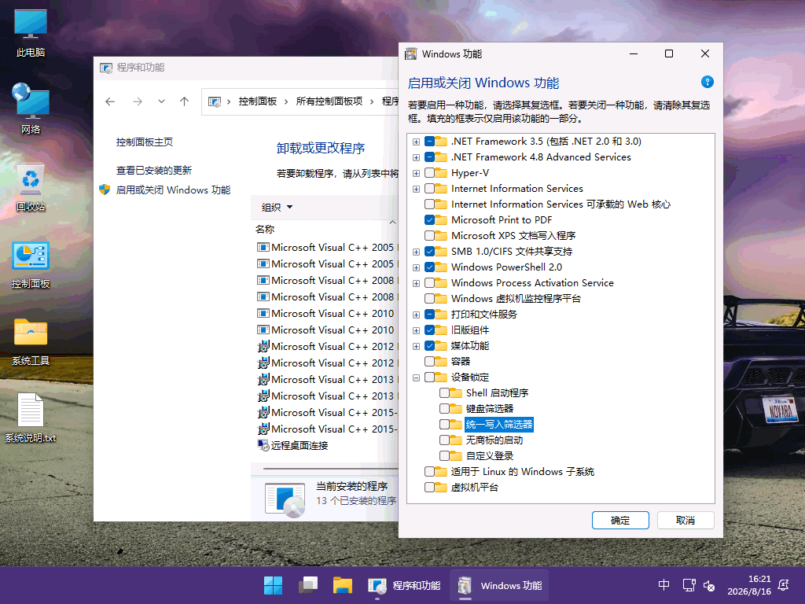The height and width of the screenshot is (604, 805).
Task: Click the network tray icon
Action: pyautogui.click(x=689, y=585)
